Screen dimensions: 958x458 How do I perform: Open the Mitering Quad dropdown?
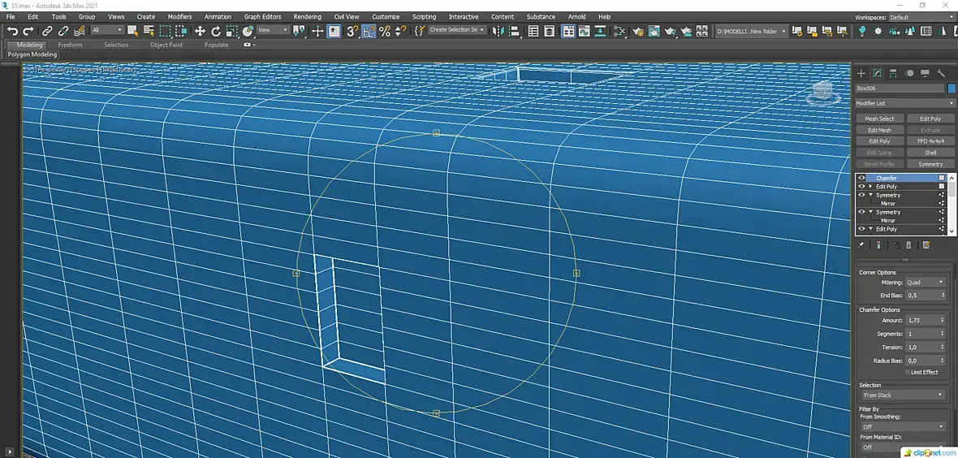925,283
